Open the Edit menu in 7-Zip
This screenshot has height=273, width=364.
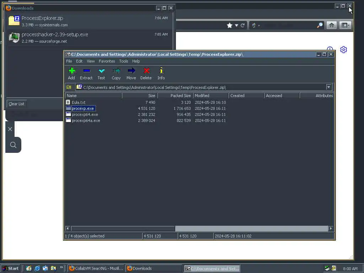(x=79, y=61)
